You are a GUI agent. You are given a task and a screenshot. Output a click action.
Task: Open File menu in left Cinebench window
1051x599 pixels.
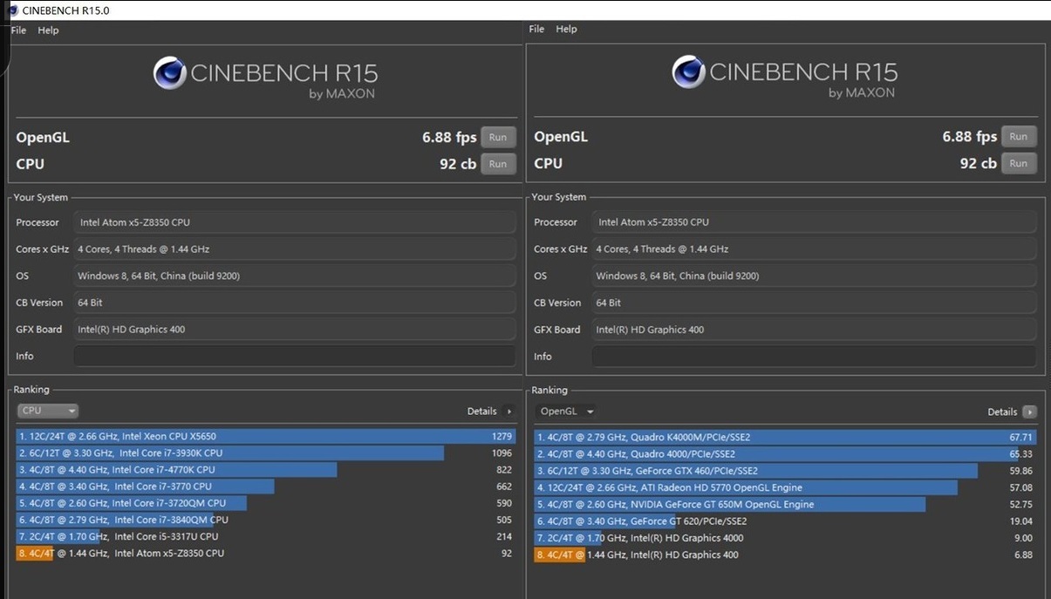(18, 30)
